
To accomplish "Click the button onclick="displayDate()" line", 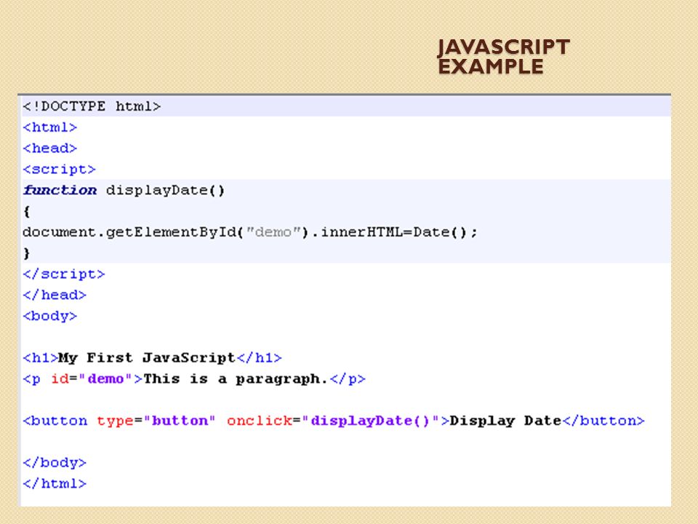I will pos(334,421).
